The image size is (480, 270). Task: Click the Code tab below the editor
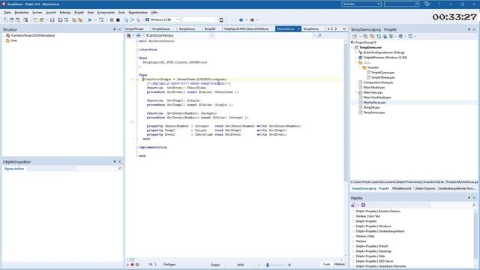coord(327,264)
